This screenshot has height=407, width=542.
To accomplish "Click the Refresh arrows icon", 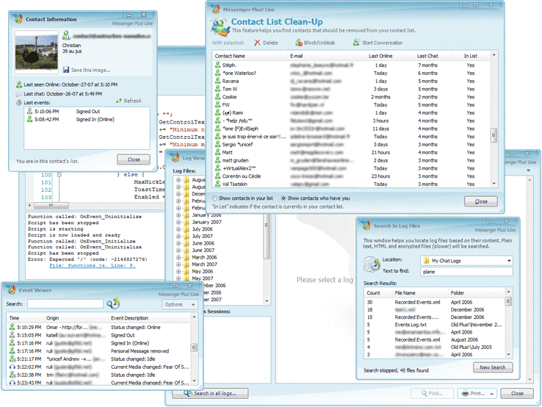I will [119, 101].
